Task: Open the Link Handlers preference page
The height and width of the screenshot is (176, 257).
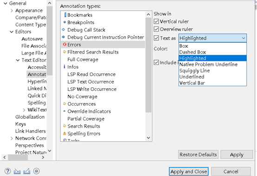Action: 30,131
